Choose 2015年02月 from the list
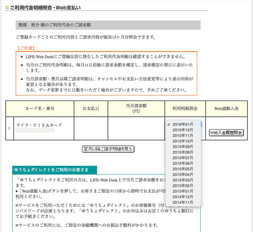Screen dimensions: 253x232 tap(183, 185)
